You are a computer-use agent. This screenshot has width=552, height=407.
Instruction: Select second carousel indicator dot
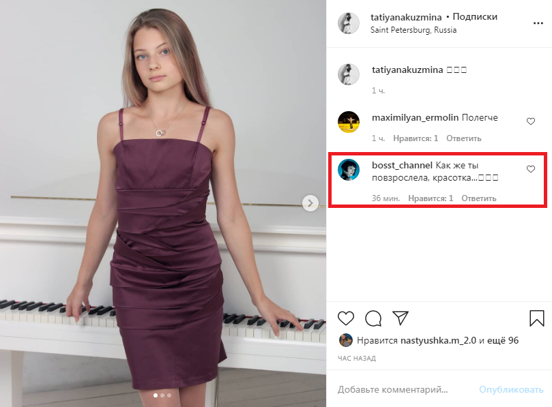[162, 395]
